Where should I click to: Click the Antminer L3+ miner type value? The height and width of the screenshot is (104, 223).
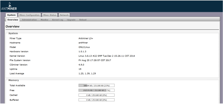pyautogui.click(x=86, y=38)
